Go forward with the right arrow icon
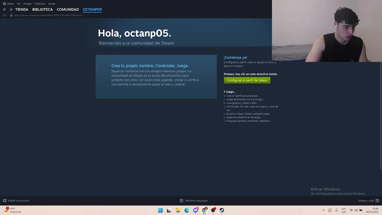The height and width of the screenshot is (215, 382). click(x=11, y=10)
